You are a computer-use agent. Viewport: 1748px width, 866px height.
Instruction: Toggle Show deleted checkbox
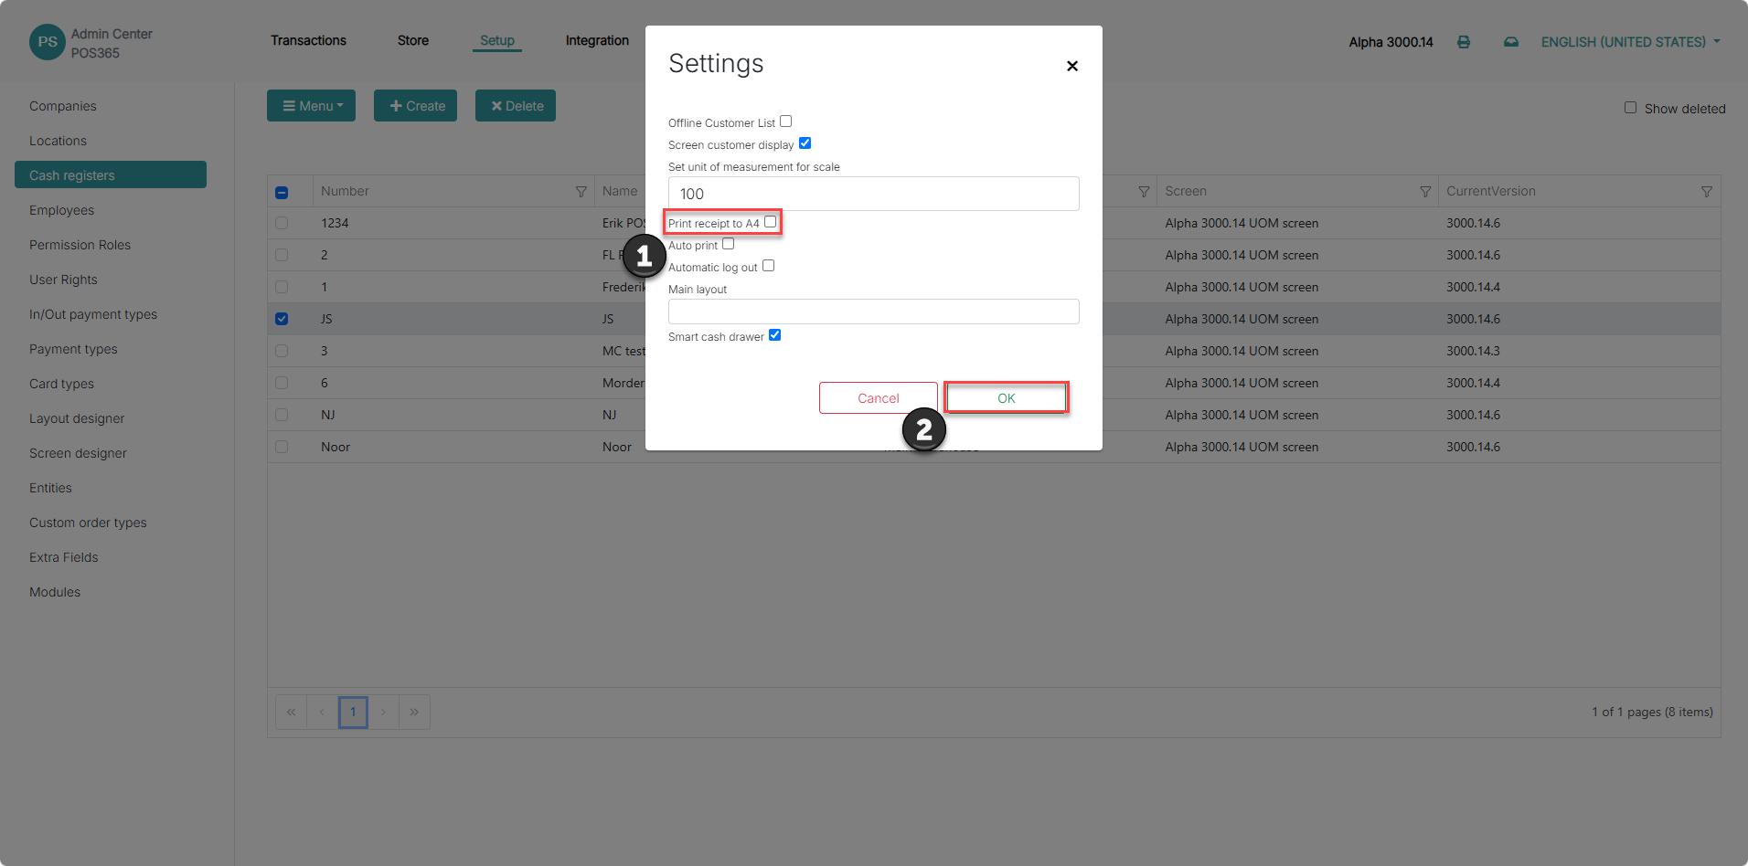click(1630, 108)
